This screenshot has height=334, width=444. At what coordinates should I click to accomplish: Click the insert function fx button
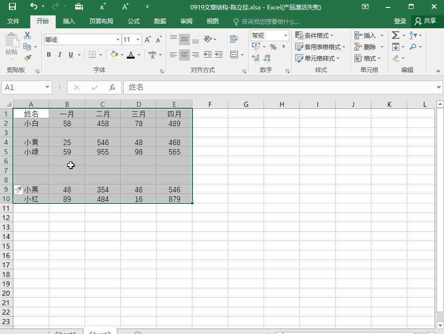click(112, 87)
